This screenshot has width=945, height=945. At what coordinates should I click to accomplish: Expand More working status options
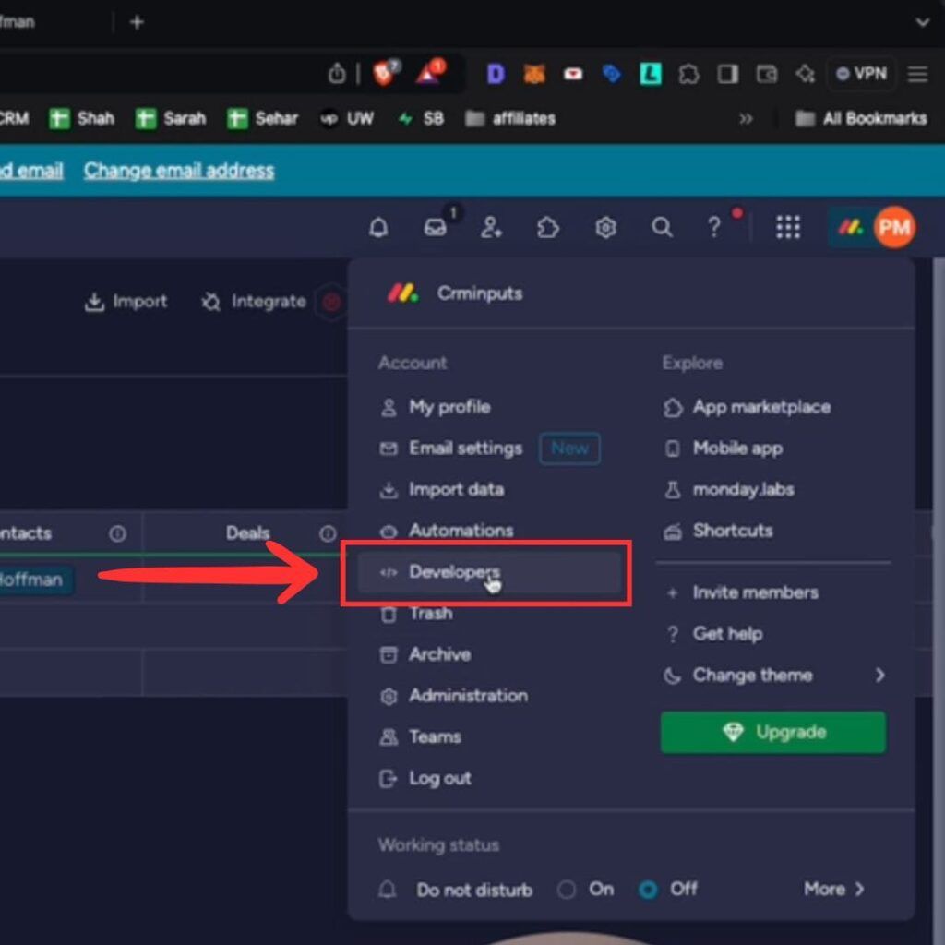[833, 889]
